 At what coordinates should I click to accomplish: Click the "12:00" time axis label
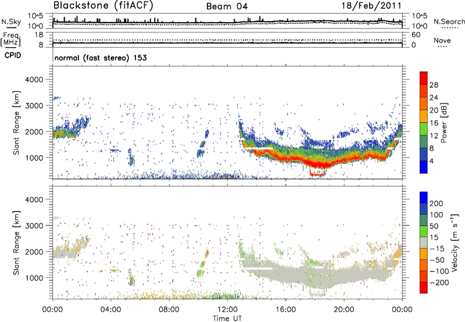(x=227, y=310)
